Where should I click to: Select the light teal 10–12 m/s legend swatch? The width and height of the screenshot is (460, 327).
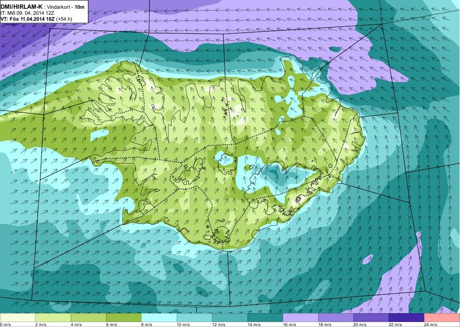coord(195,318)
